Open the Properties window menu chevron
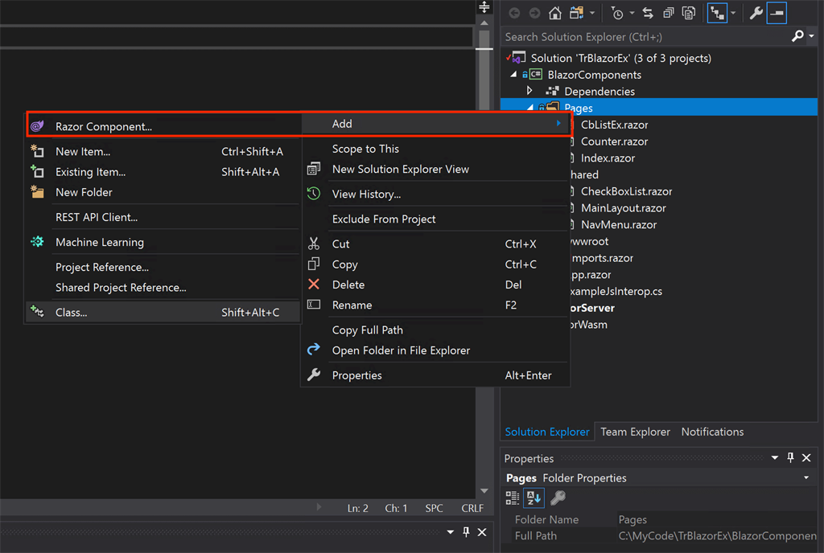This screenshot has width=824, height=553. 774,457
